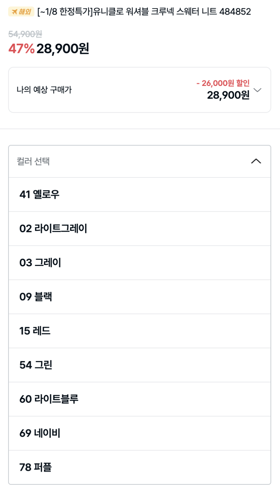The image size is (280, 488).
Task: Click the Uniqlo sweater product title
Action: tap(144, 12)
